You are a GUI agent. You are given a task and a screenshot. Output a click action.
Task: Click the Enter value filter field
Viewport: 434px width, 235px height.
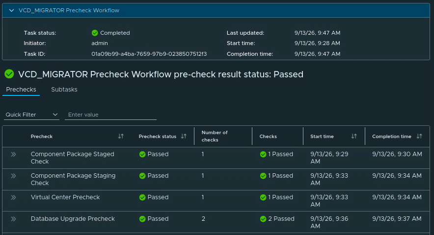[x=110, y=115]
